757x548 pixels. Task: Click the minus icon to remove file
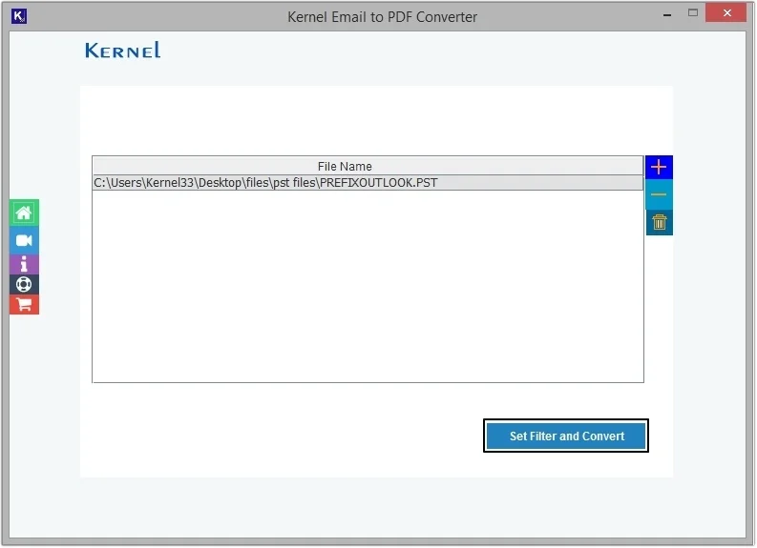click(659, 194)
